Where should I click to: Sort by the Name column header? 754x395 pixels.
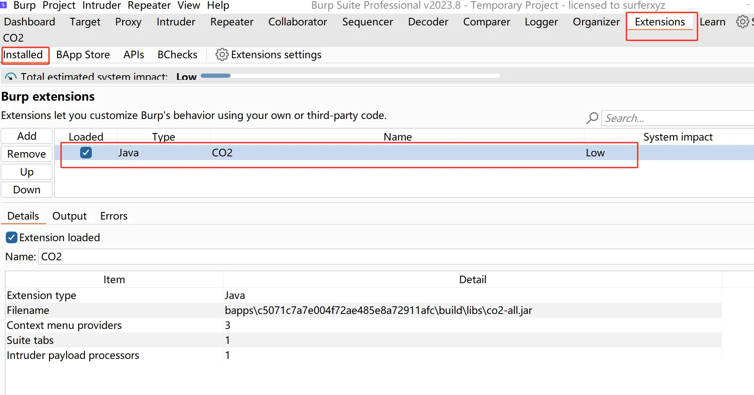(398, 137)
